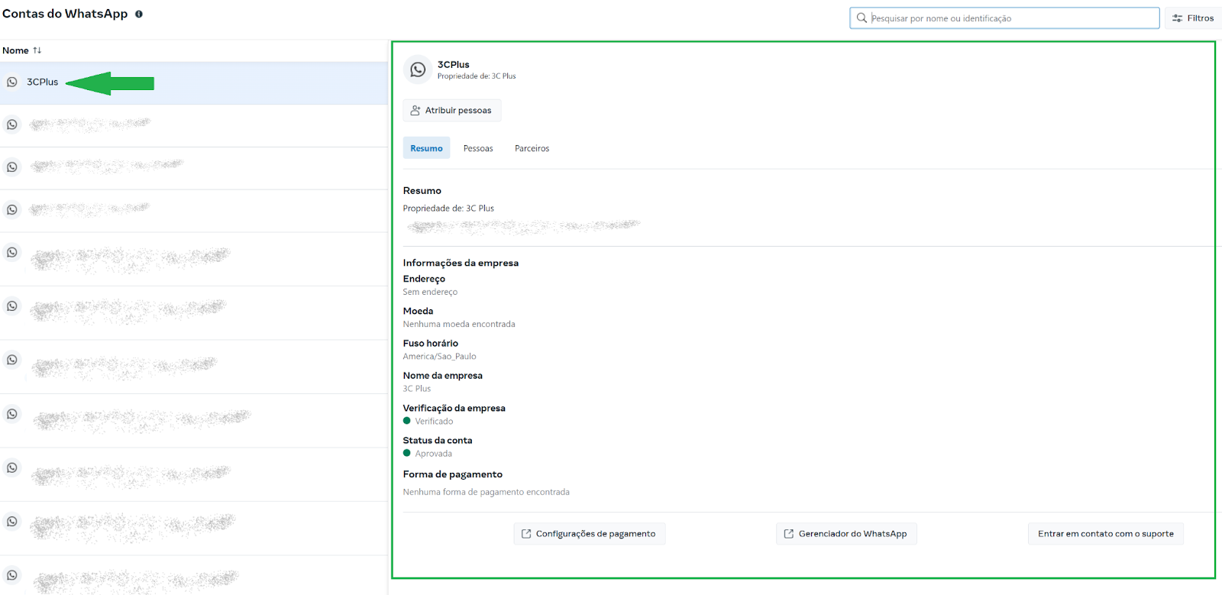Click Nenhuma moeda encontrada text
This screenshot has height=595, width=1222.
pos(459,325)
